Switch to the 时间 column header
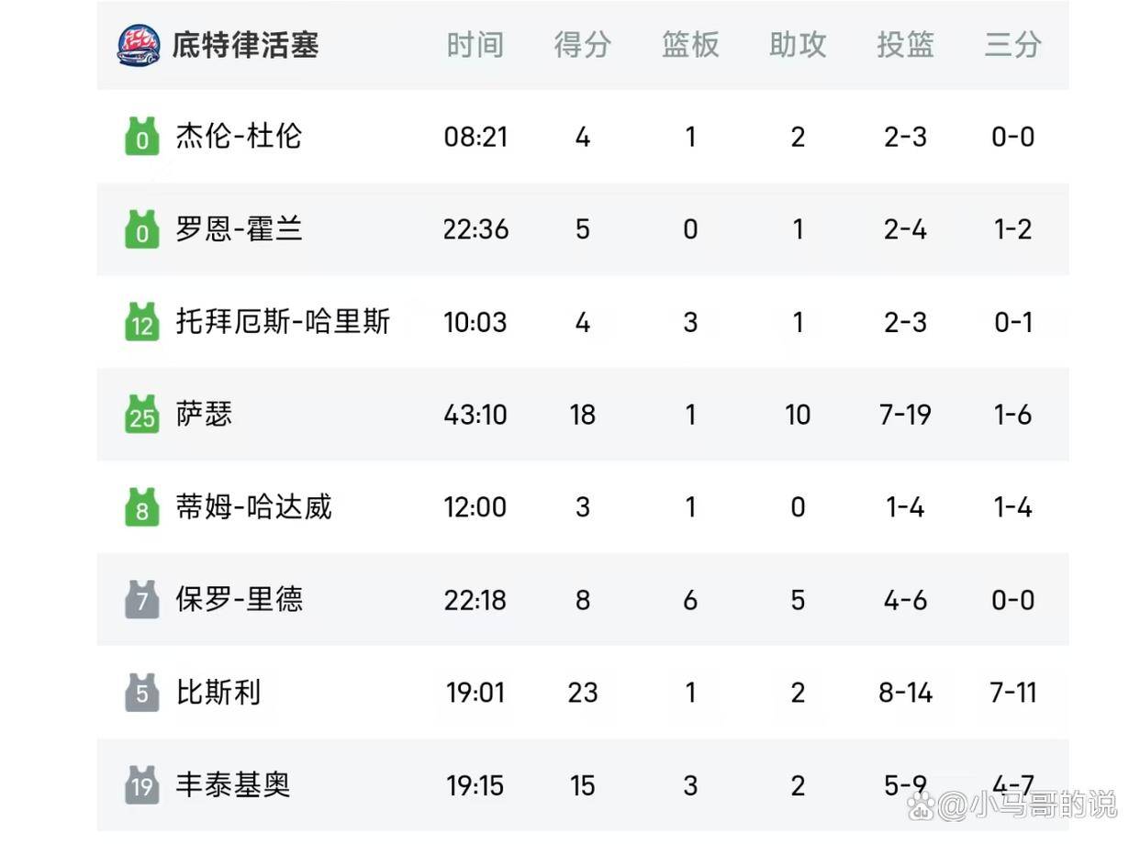Screen dimensions: 1140x844 pos(475,43)
